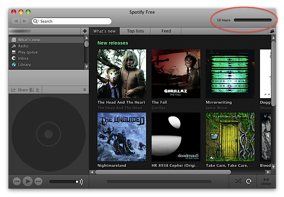The width and height of the screenshot is (284, 197).
Task: Open the Mirrorwriting album cover
Action: pos(230,74)
